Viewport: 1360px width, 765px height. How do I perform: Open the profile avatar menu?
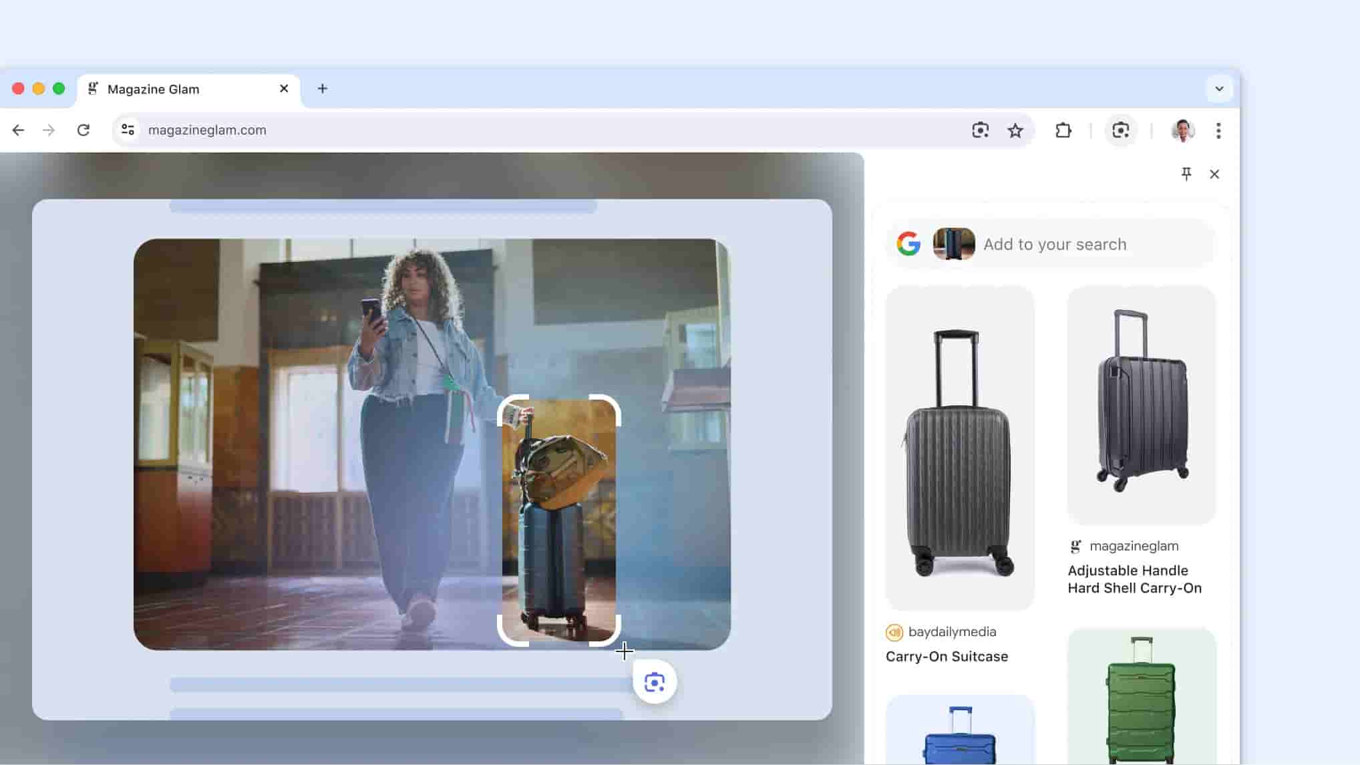pos(1183,130)
